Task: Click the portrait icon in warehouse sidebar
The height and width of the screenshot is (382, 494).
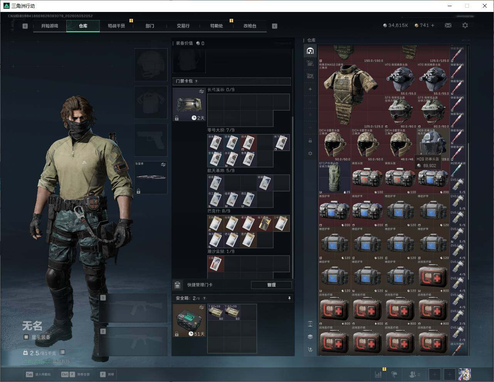Action: (x=310, y=324)
